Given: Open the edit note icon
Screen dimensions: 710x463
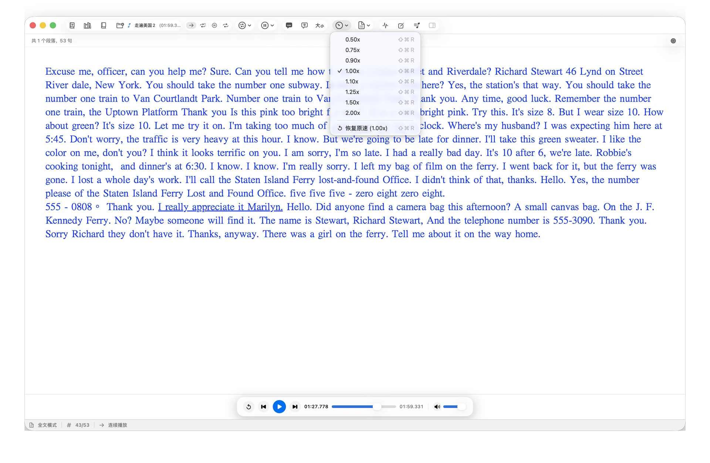Looking at the screenshot, I should (401, 25).
